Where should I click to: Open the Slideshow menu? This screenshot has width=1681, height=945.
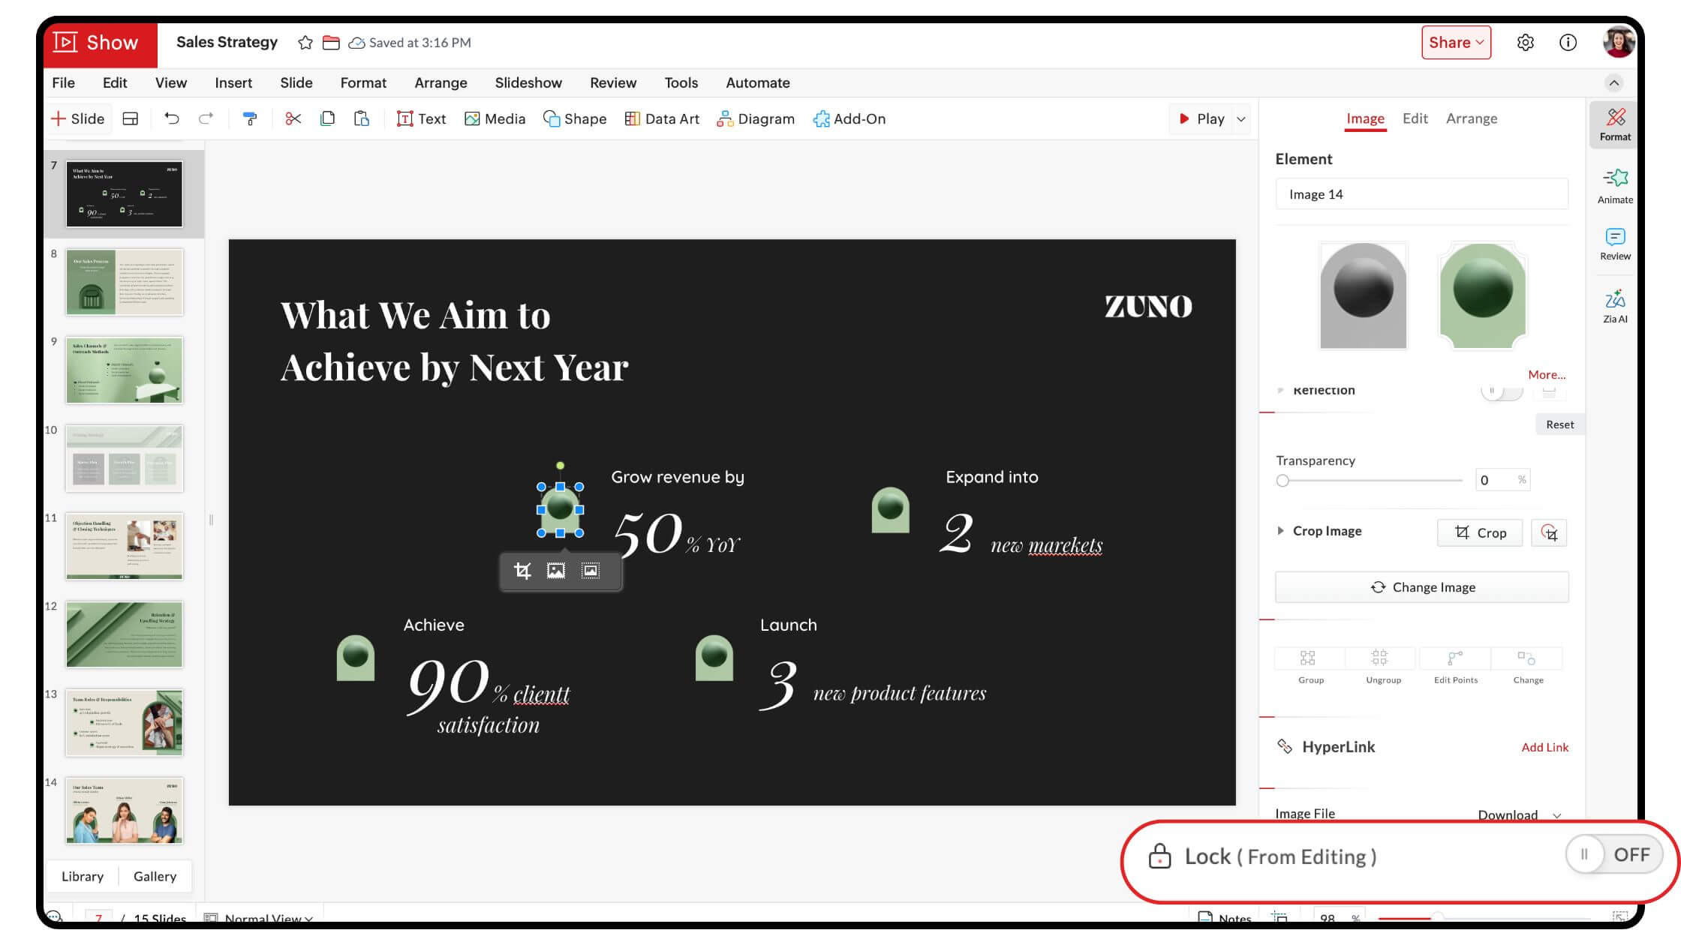[x=528, y=82]
